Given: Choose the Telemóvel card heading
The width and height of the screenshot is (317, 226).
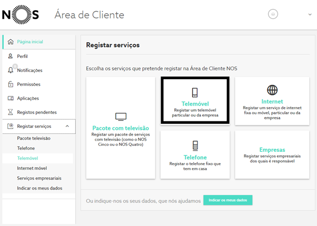Looking at the screenshot, I should click(x=195, y=104).
